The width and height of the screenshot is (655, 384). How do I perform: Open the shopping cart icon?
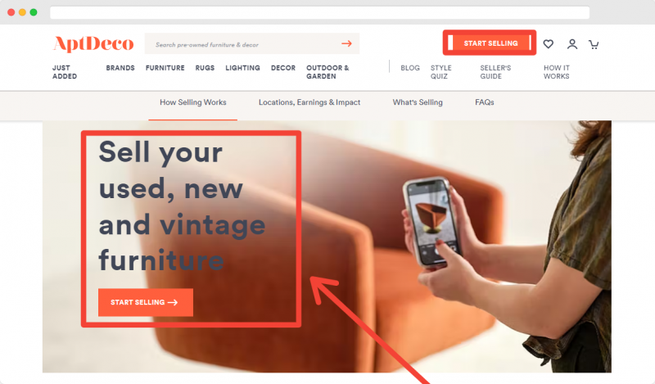(594, 44)
